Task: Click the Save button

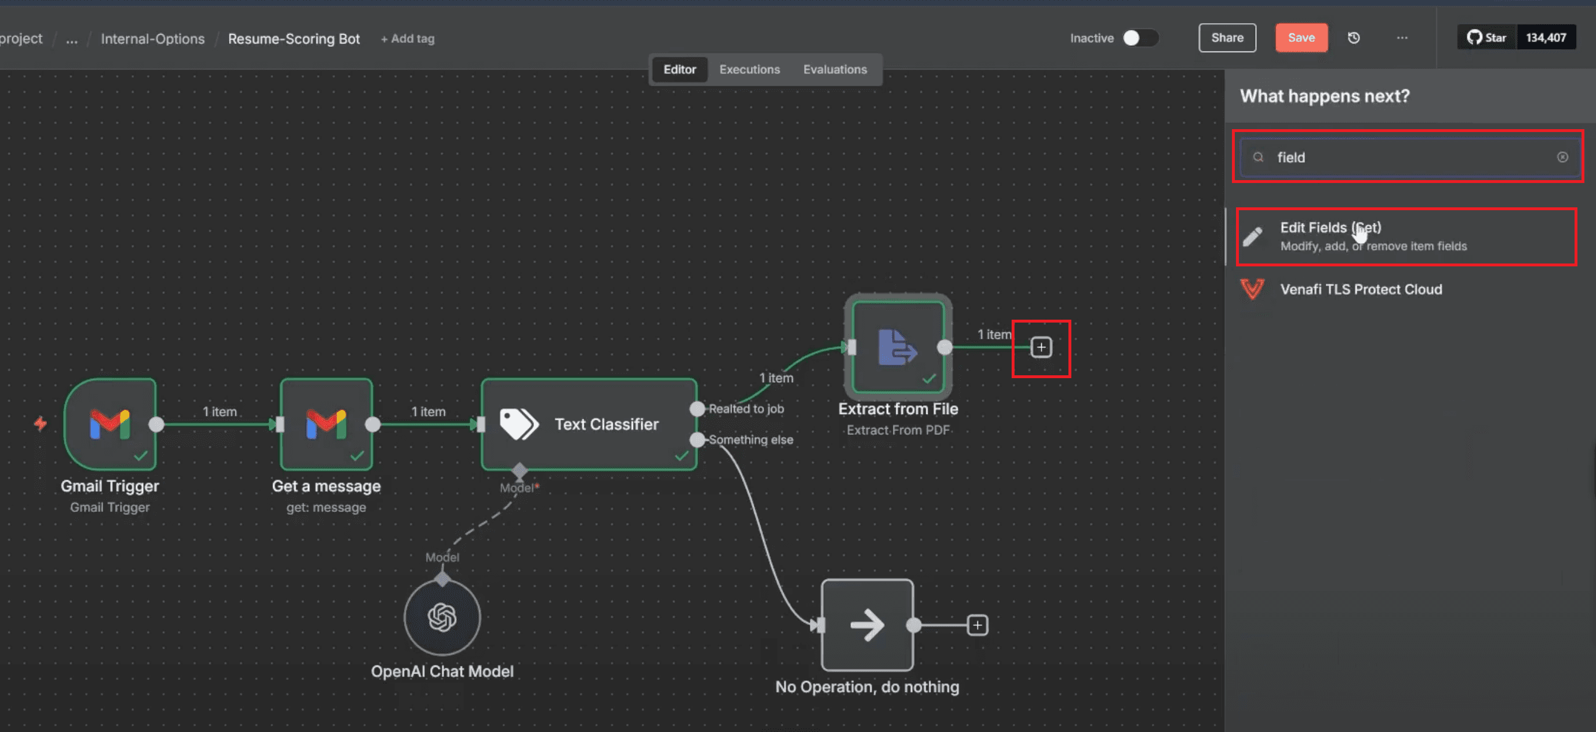Action: coord(1301,38)
